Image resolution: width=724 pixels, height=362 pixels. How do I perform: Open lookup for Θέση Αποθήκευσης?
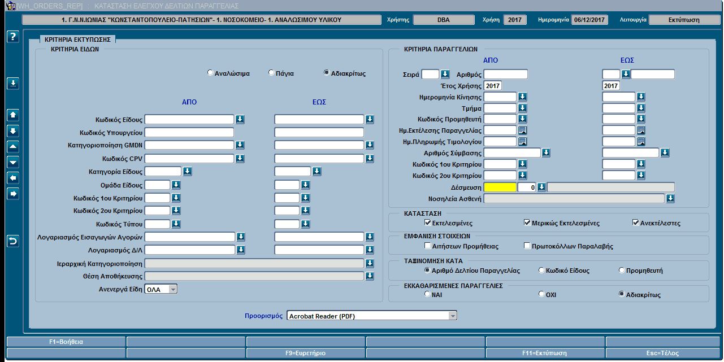click(370, 276)
